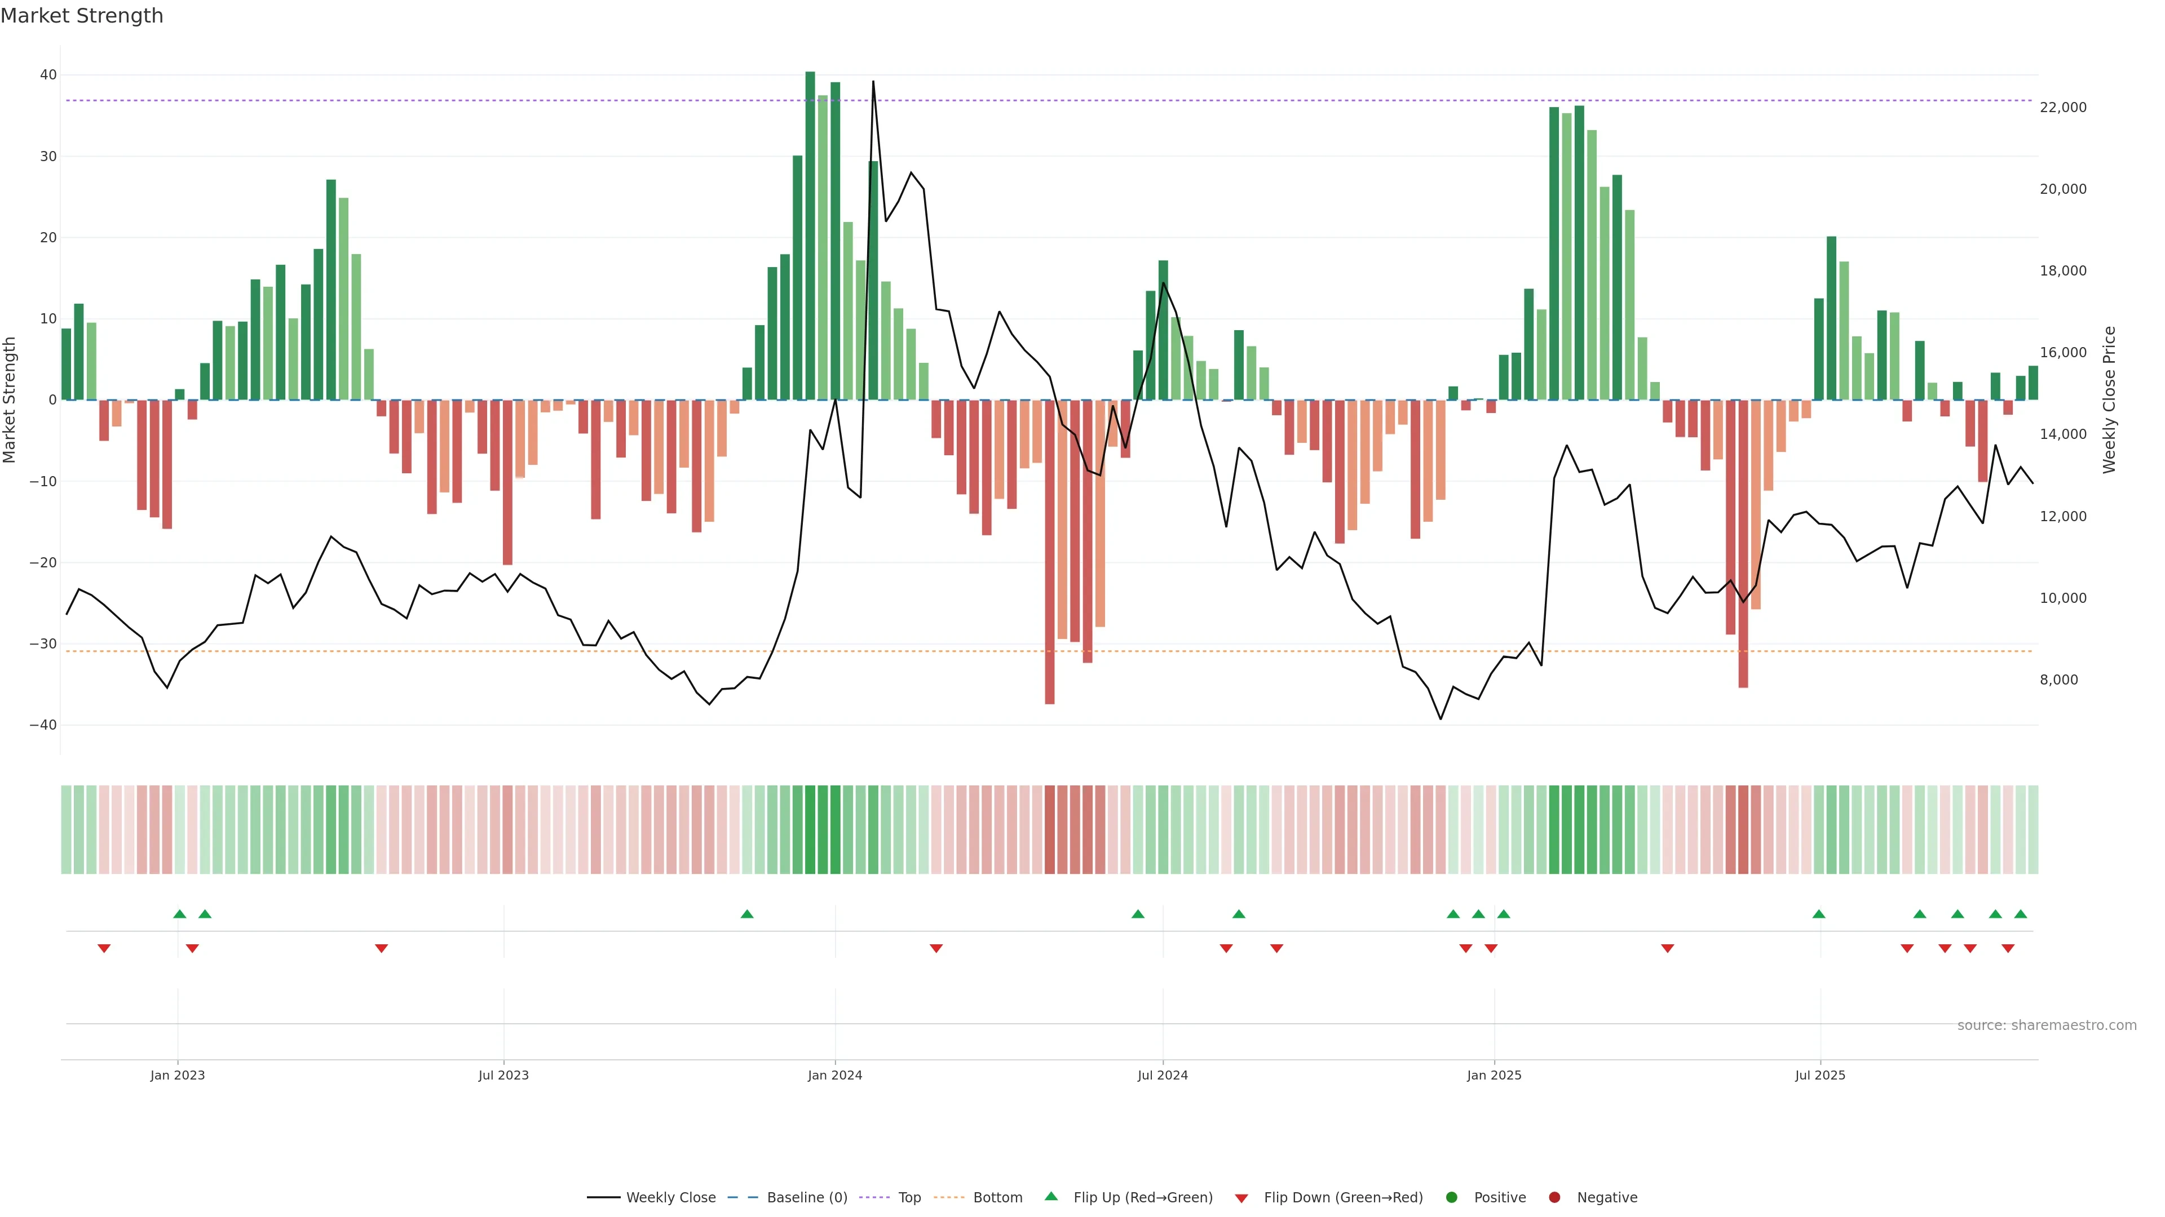Click the first flip-up marker near Jan 2023
Viewport: 2165px width, 1217px height.
point(179,914)
